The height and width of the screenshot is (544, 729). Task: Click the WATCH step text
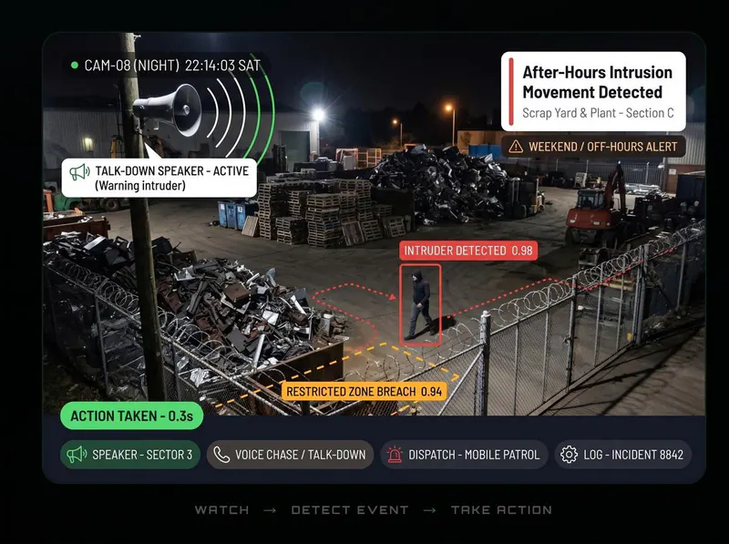[x=221, y=510]
